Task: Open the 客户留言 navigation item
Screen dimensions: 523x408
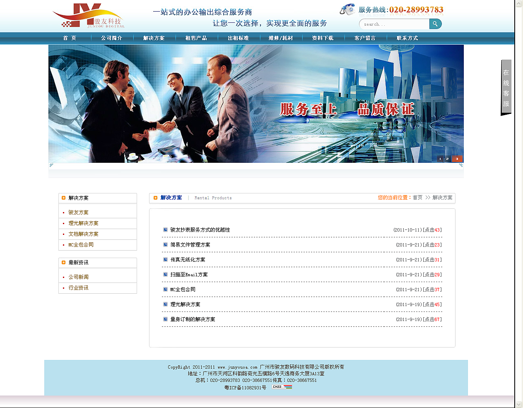Action: [365, 38]
